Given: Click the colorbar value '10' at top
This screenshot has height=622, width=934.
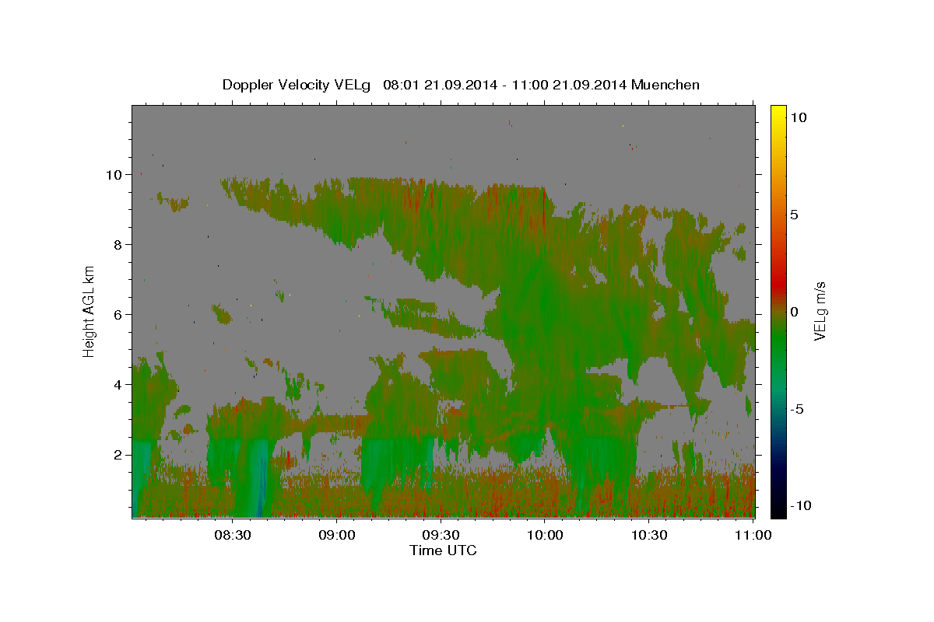Looking at the screenshot, I should pyautogui.click(x=799, y=117).
